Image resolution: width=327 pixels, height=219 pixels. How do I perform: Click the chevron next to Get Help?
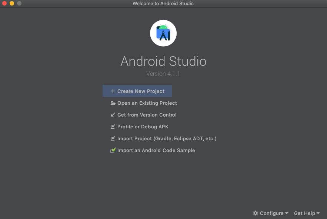[317, 213]
